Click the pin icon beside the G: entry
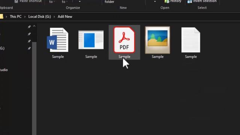Screen dimensions: 240x135 [x=29, y=48]
